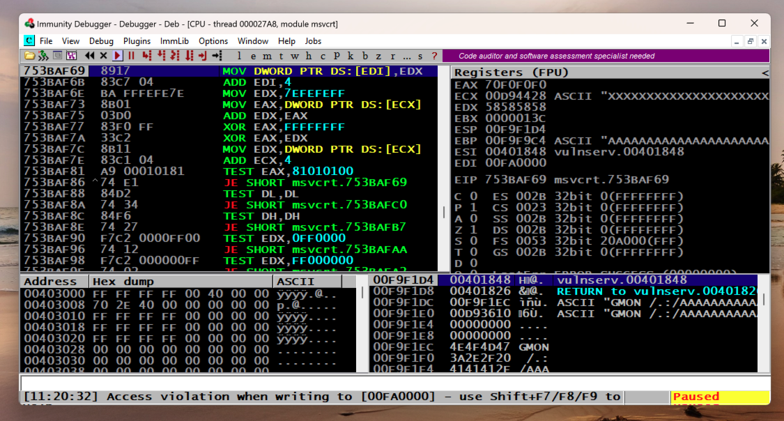Image resolution: width=784 pixels, height=421 pixels.
Task: Show Call stack with 'k' button
Action: (x=351, y=56)
